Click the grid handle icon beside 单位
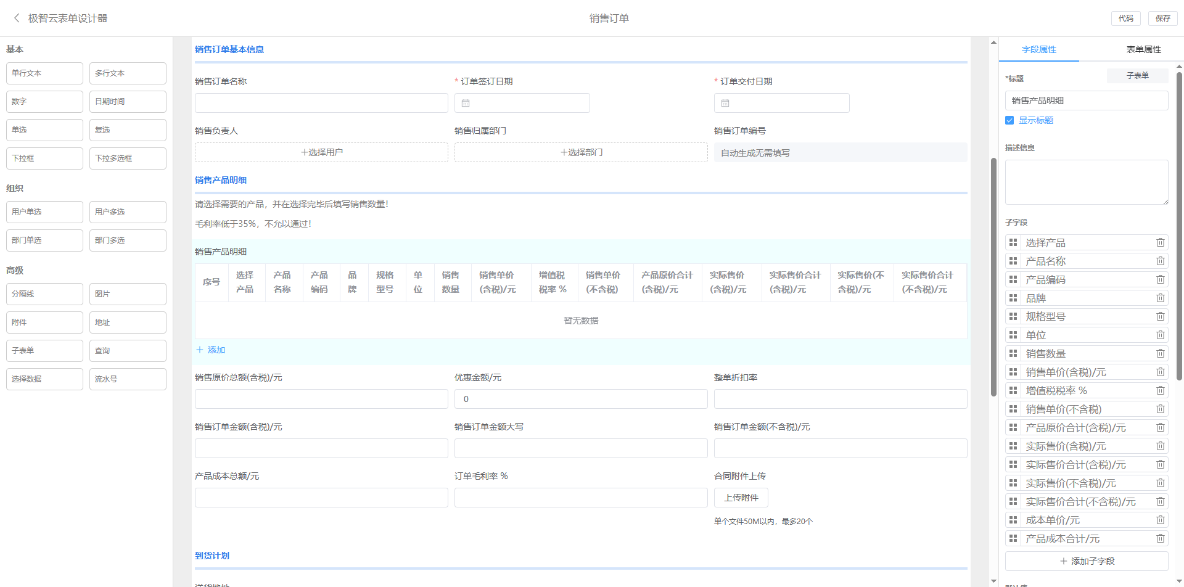 tap(1013, 335)
